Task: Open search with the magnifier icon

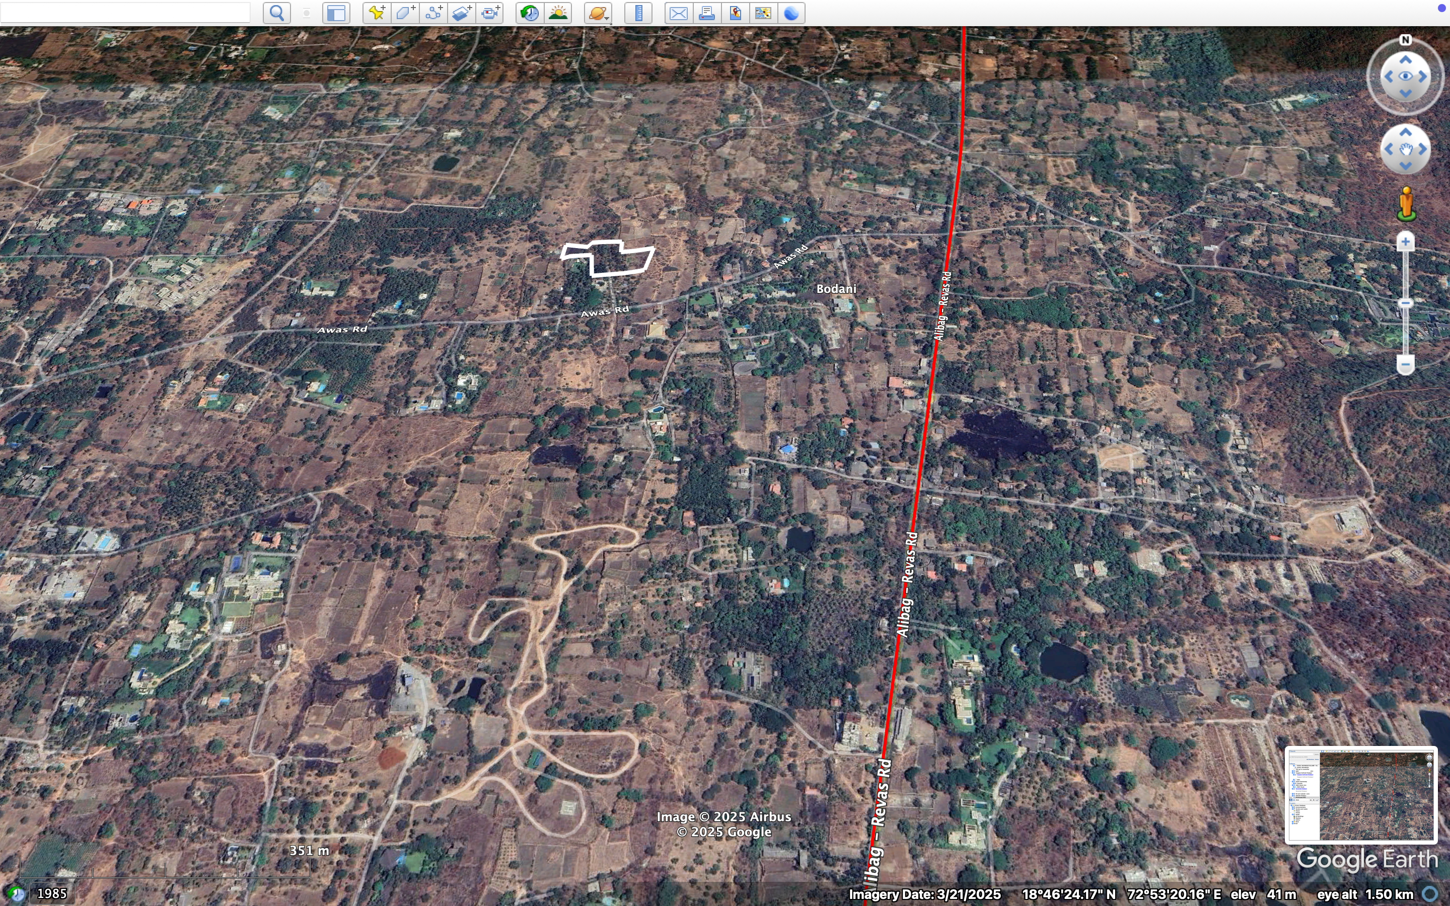Action: tap(276, 13)
